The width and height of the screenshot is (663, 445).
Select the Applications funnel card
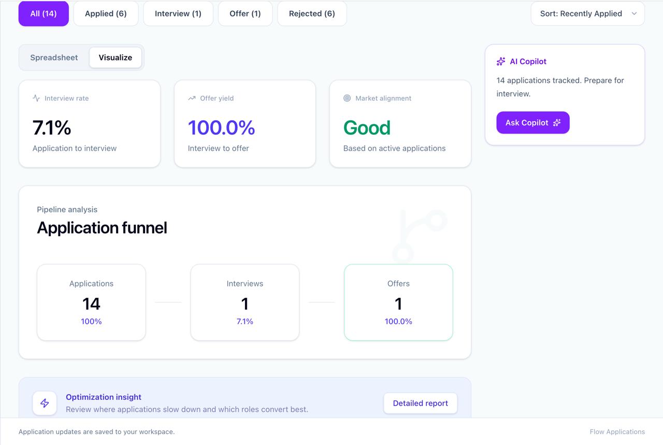coord(91,303)
